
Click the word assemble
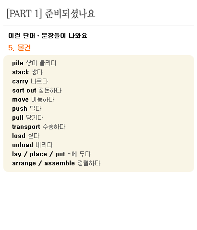(60, 163)
